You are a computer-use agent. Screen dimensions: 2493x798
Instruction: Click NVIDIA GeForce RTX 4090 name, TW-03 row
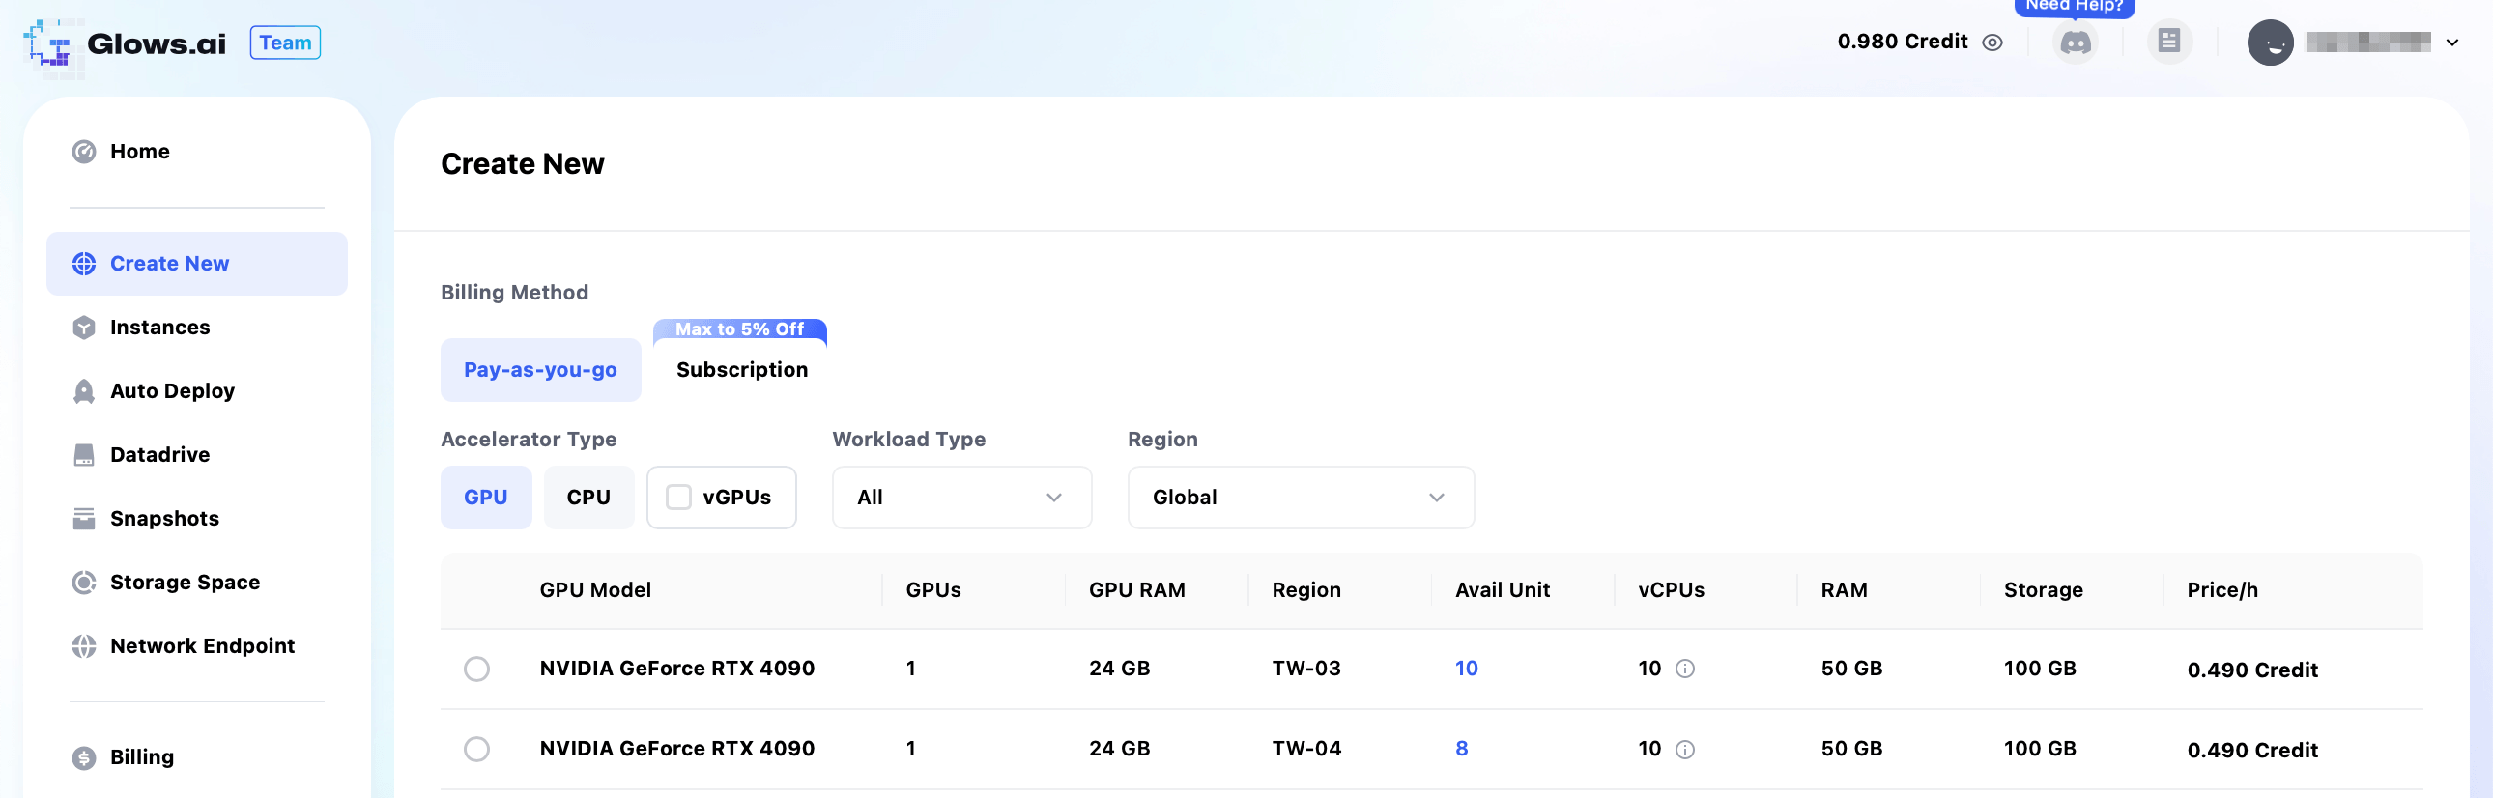[x=676, y=670]
